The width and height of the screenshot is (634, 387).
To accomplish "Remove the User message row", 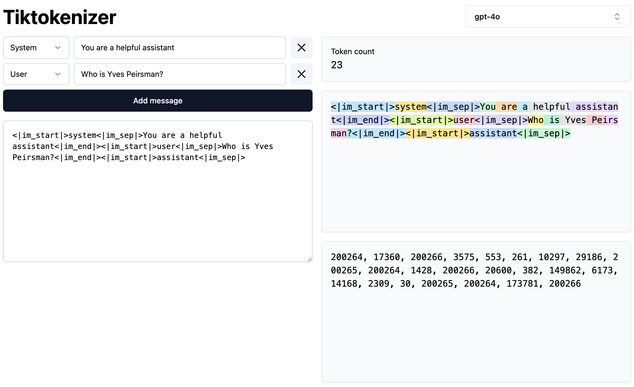I will [301, 74].
